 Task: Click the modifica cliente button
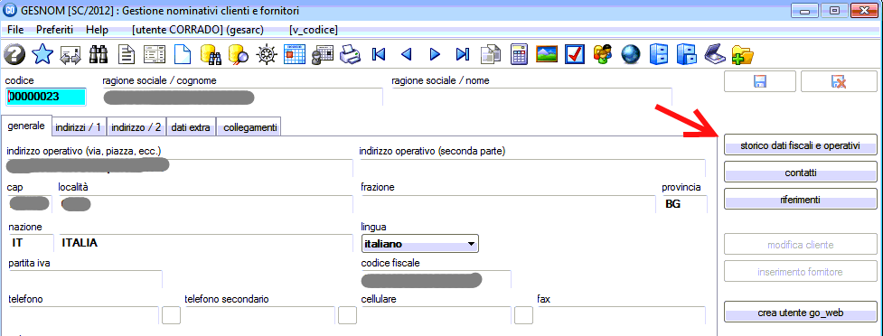pyautogui.click(x=800, y=245)
